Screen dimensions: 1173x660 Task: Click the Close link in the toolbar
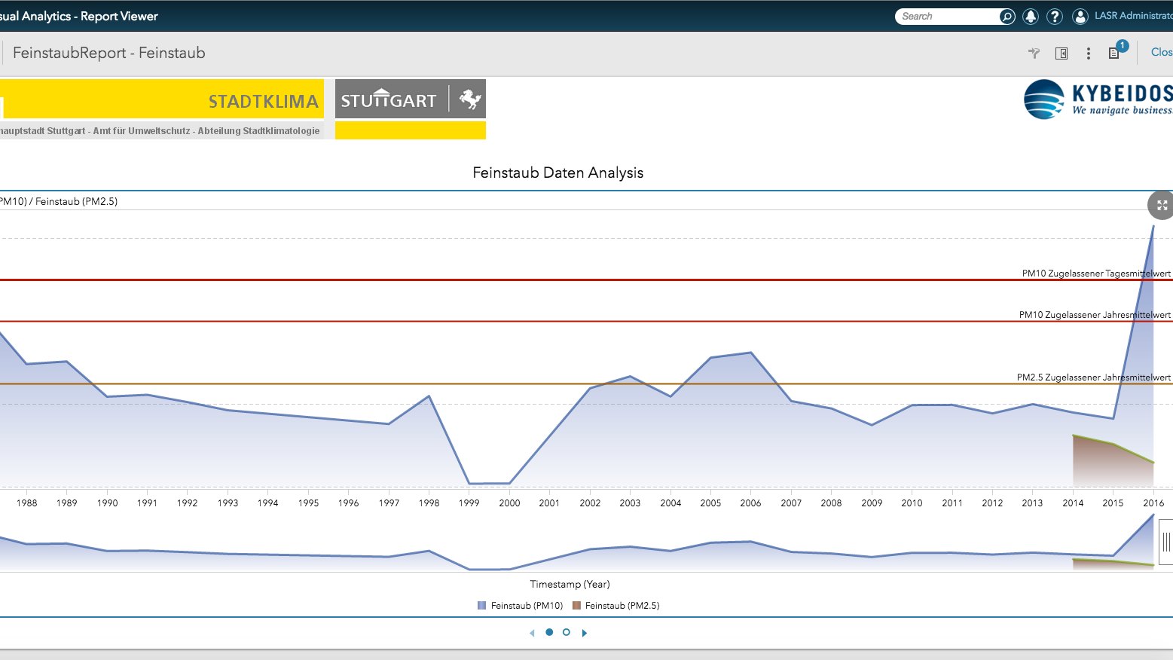(x=1161, y=52)
